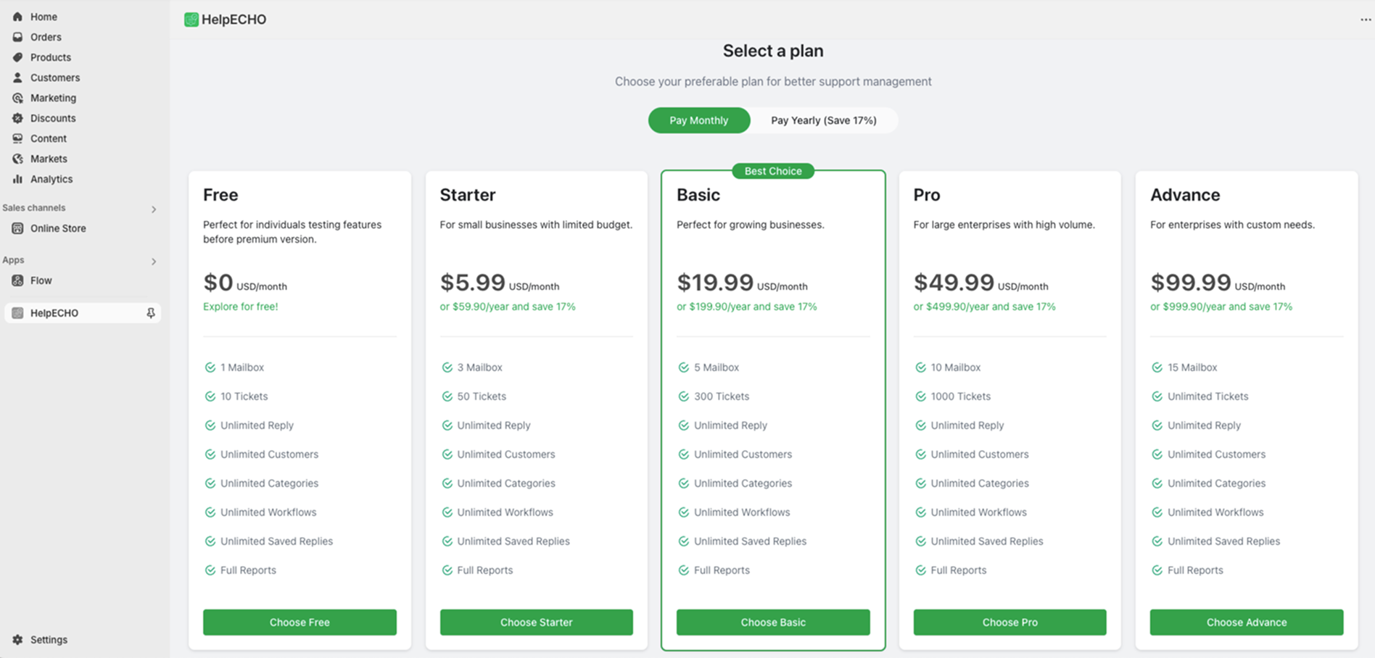The image size is (1375, 658).
Task: Select the Choose Advance button
Action: (x=1246, y=622)
